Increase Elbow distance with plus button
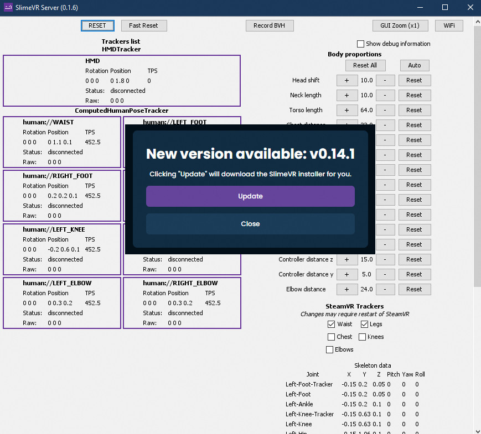This screenshot has width=481, height=434. (347, 289)
